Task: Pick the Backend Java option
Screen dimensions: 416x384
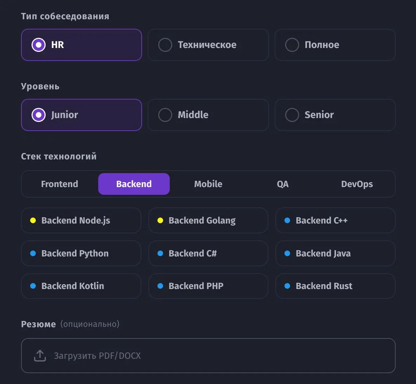Action: (335, 253)
